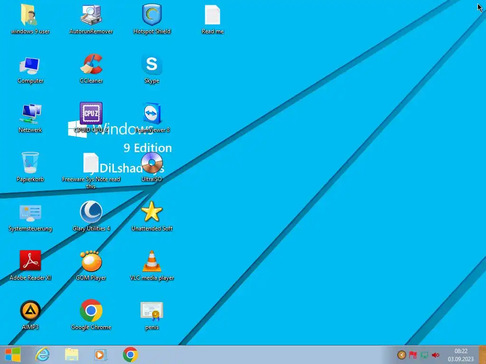Open the clock showing 08:22
Viewport: 486px width, 364px height.
pos(460,355)
